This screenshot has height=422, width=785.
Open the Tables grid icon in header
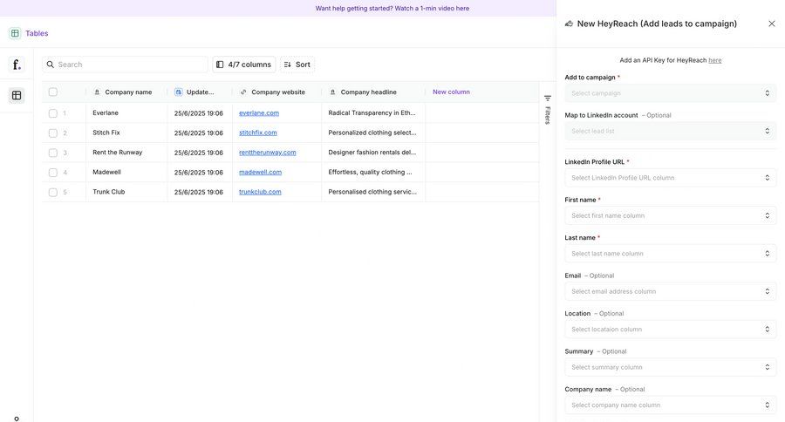15,33
